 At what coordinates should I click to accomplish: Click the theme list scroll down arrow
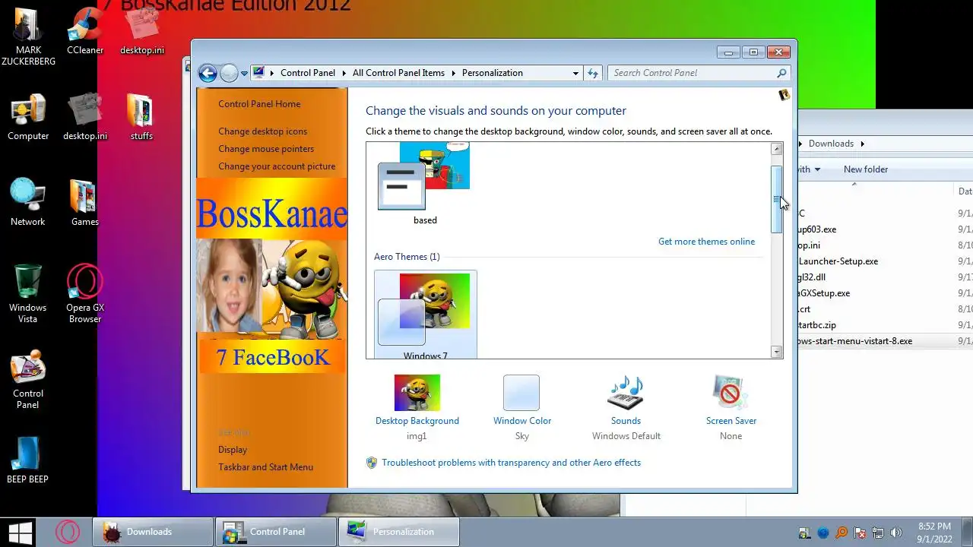click(x=776, y=352)
